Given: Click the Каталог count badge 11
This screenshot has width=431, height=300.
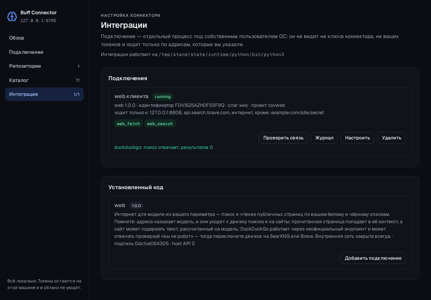Looking at the screenshot, I should (x=77, y=80).
